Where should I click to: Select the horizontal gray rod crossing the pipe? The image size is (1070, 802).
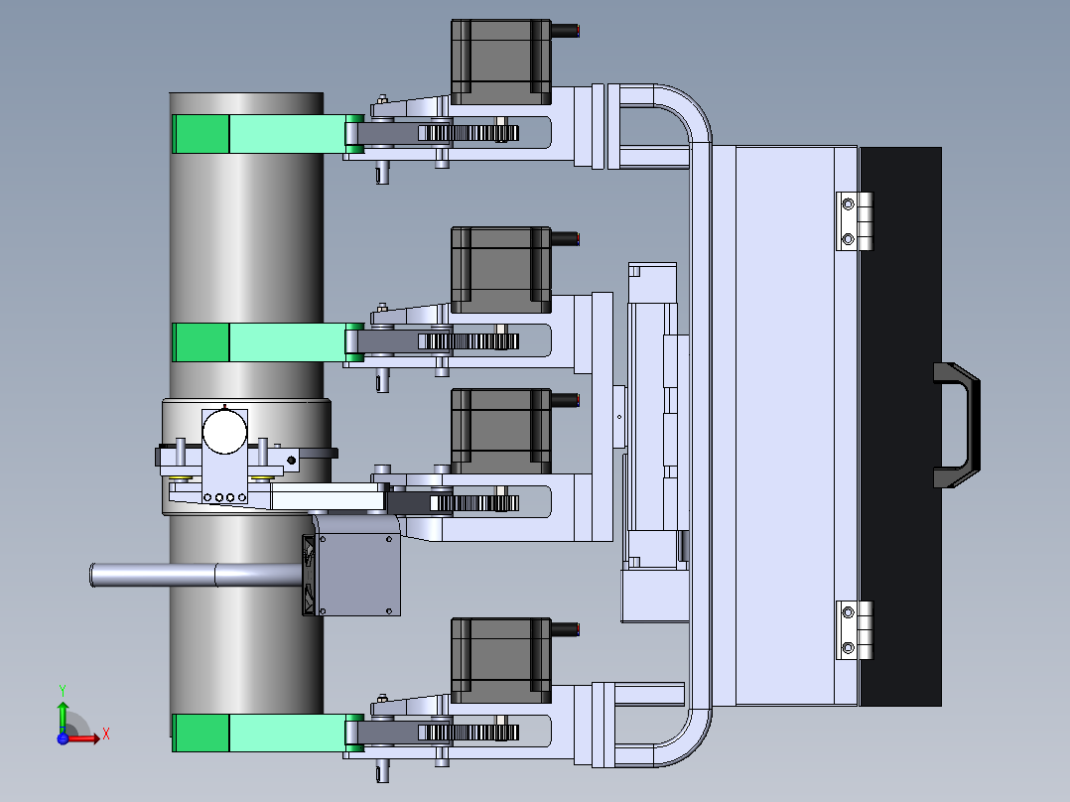[x=197, y=575]
